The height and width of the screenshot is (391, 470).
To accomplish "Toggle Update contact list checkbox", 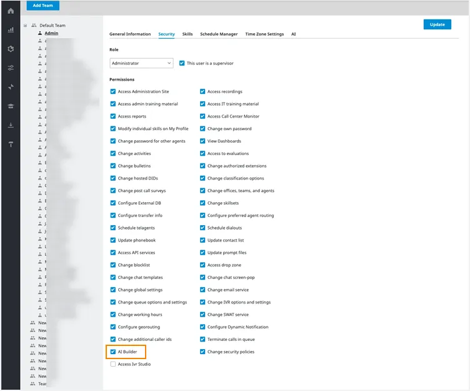I will point(202,240).
